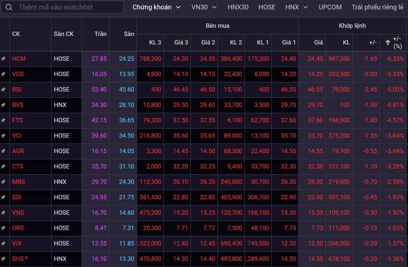Toggle the pin icon for FTS row
The width and height of the screenshot is (408, 267).
(x=3, y=120)
